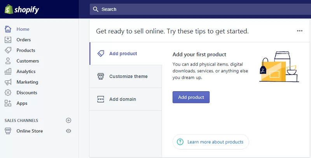Open Online Store sales channel

click(30, 131)
